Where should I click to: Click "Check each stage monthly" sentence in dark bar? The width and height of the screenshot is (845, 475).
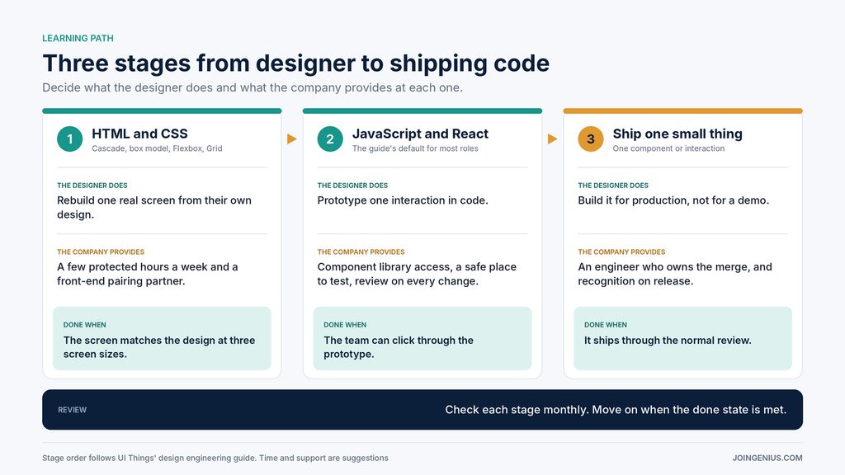[x=616, y=410]
